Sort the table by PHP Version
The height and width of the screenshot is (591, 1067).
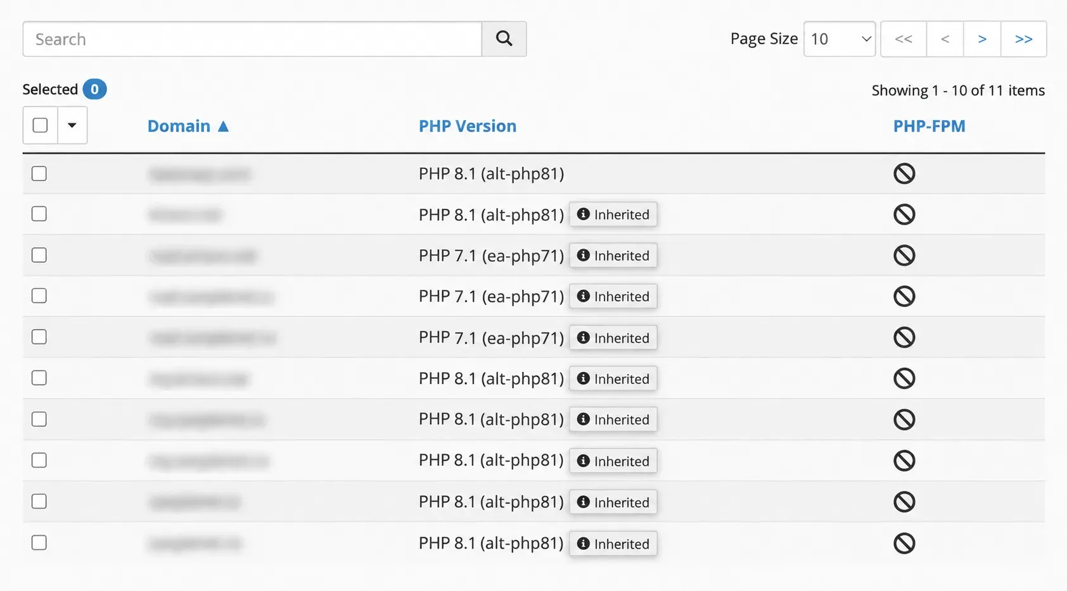(x=468, y=126)
